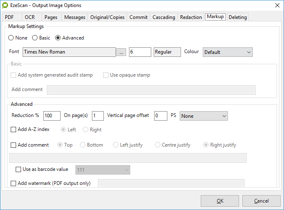
Task: Switch to the OCR tab
Action: pos(30,17)
